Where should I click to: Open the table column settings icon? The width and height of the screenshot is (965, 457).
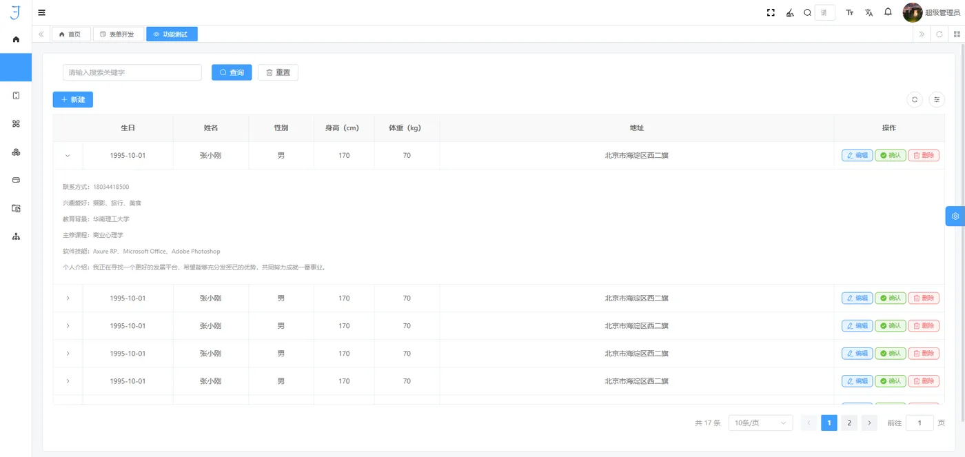937,99
